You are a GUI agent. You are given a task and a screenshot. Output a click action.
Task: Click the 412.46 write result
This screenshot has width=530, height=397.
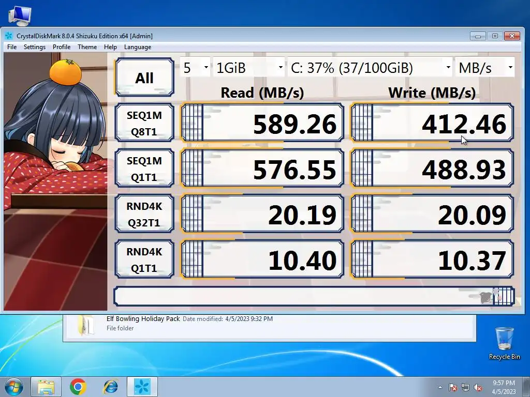(x=432, y=123)
